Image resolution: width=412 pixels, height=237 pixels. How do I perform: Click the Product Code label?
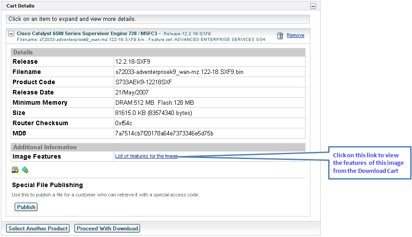click(x=34, y=82)
